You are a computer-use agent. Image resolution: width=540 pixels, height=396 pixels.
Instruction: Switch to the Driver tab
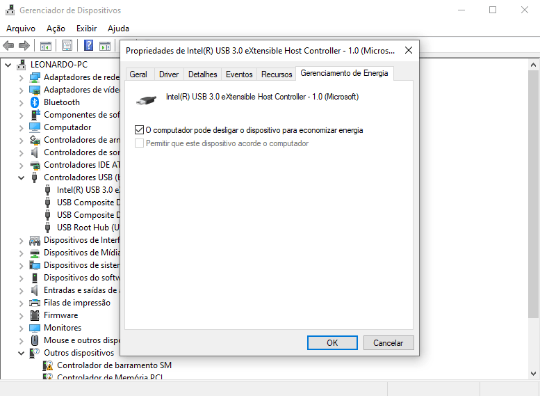coord(169,74)
